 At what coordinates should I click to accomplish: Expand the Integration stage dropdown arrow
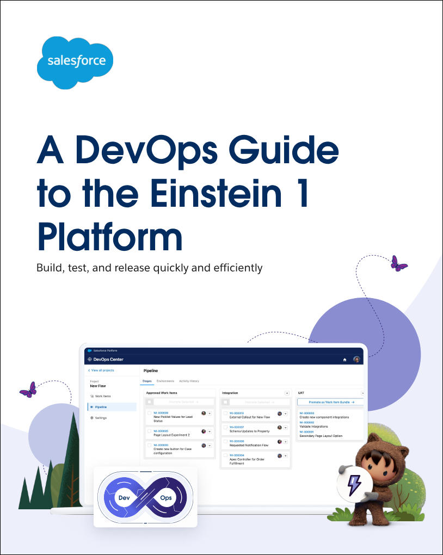[x=287, y=393]
